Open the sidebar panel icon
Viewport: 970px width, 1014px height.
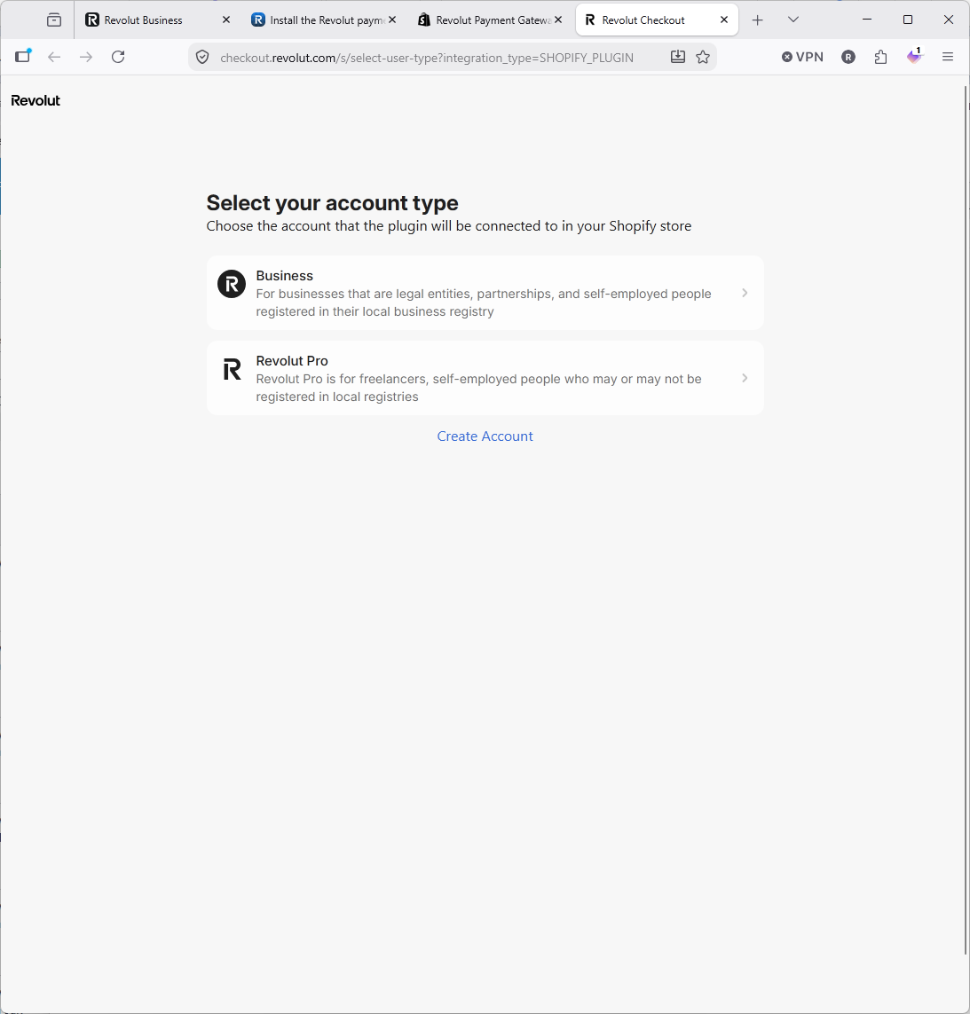tap(23, 56)
